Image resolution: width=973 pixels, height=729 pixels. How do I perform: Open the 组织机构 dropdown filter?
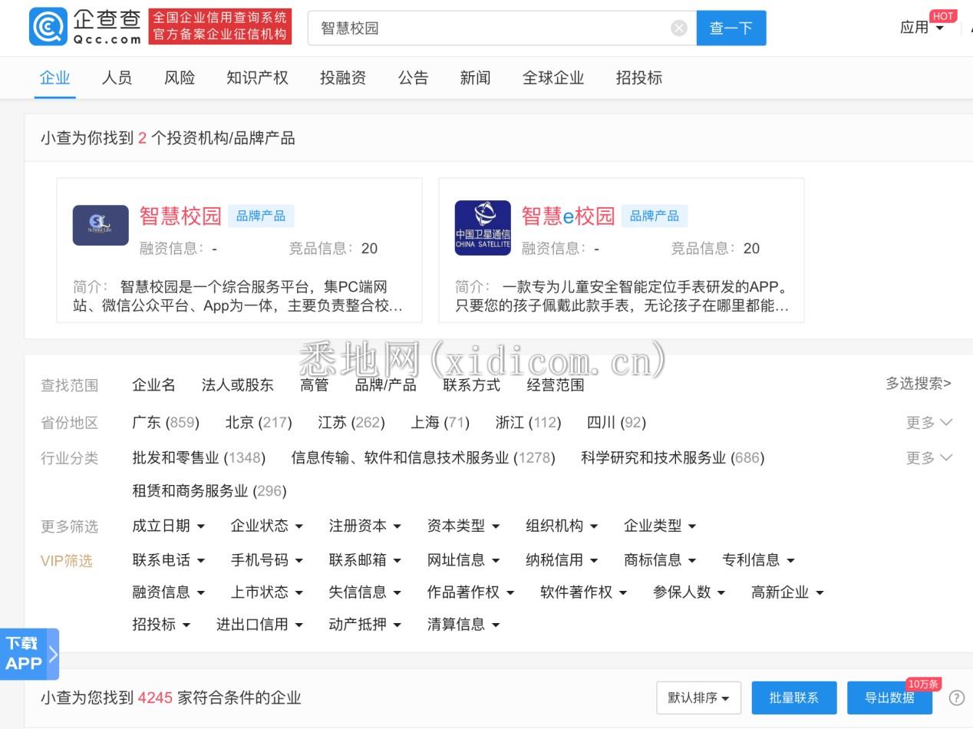tap(562, 526)
